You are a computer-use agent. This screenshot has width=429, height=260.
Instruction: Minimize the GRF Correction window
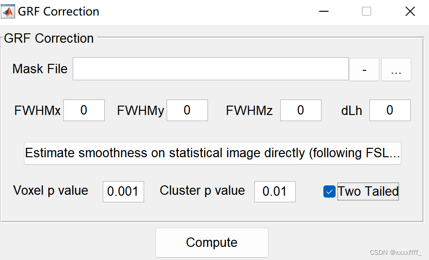(x=323, y=12)
